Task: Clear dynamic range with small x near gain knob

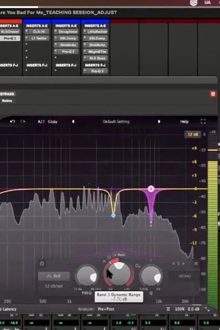Action: (104, 261)
